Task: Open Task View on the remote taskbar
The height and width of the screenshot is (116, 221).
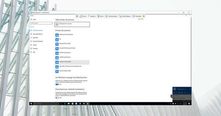Action: click(61, 104)
